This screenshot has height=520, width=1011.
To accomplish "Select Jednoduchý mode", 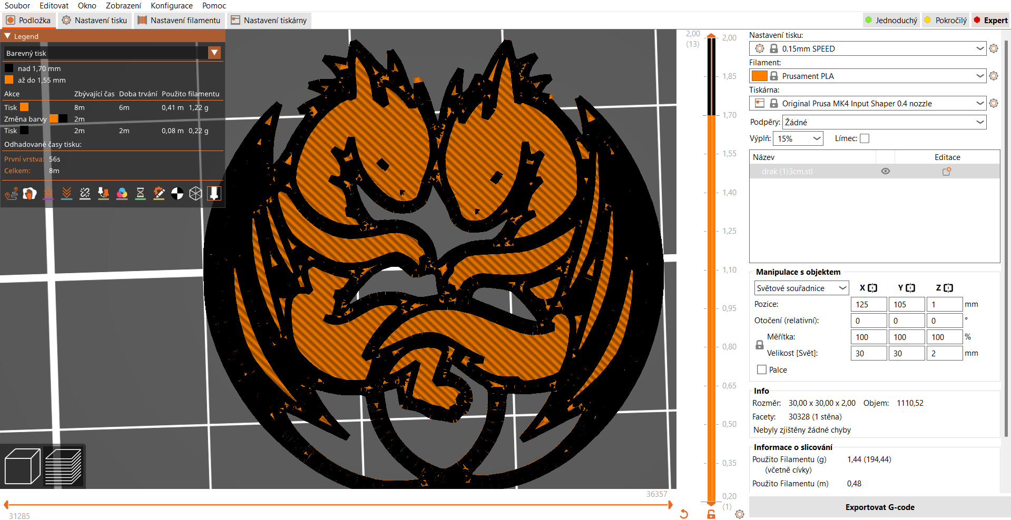I will 891,21.
